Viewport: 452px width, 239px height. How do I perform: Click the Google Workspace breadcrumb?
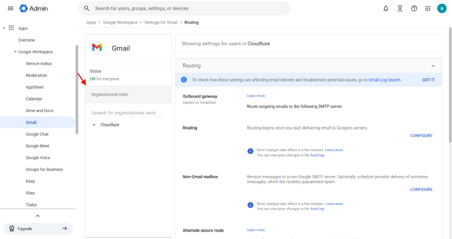click(x=120, y=22)
